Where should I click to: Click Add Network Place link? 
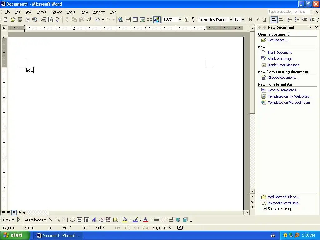284,197
